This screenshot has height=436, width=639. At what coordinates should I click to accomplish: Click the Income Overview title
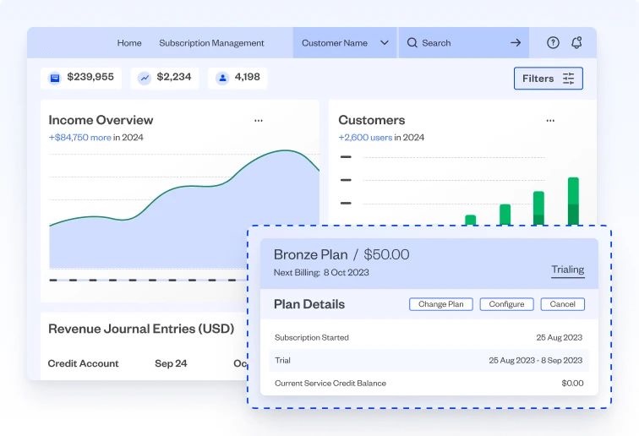pos(101,120)
